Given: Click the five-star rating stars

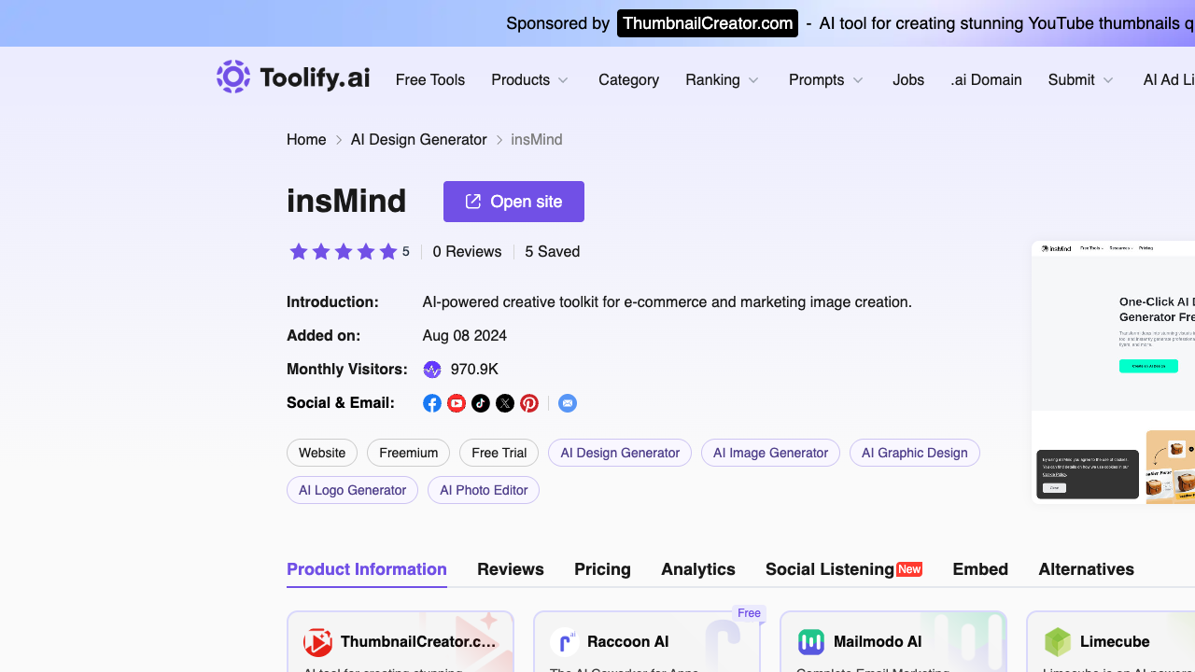Looking at the screenshot, I should (343, 252).
